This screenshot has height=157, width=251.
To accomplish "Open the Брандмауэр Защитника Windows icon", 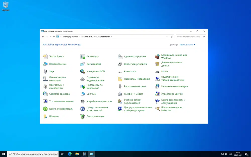I will [157, 56].
